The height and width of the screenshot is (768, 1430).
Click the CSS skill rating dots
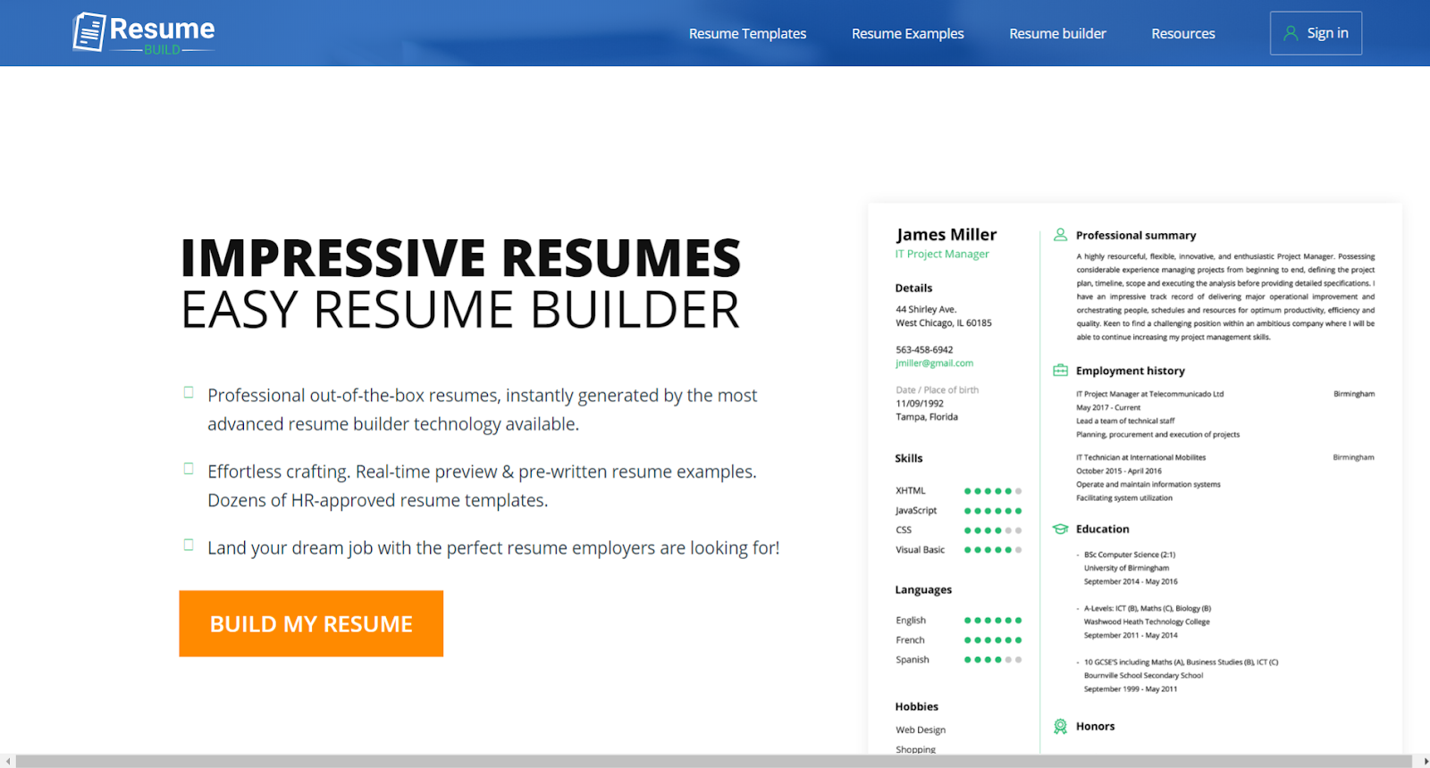click(993, 530)
